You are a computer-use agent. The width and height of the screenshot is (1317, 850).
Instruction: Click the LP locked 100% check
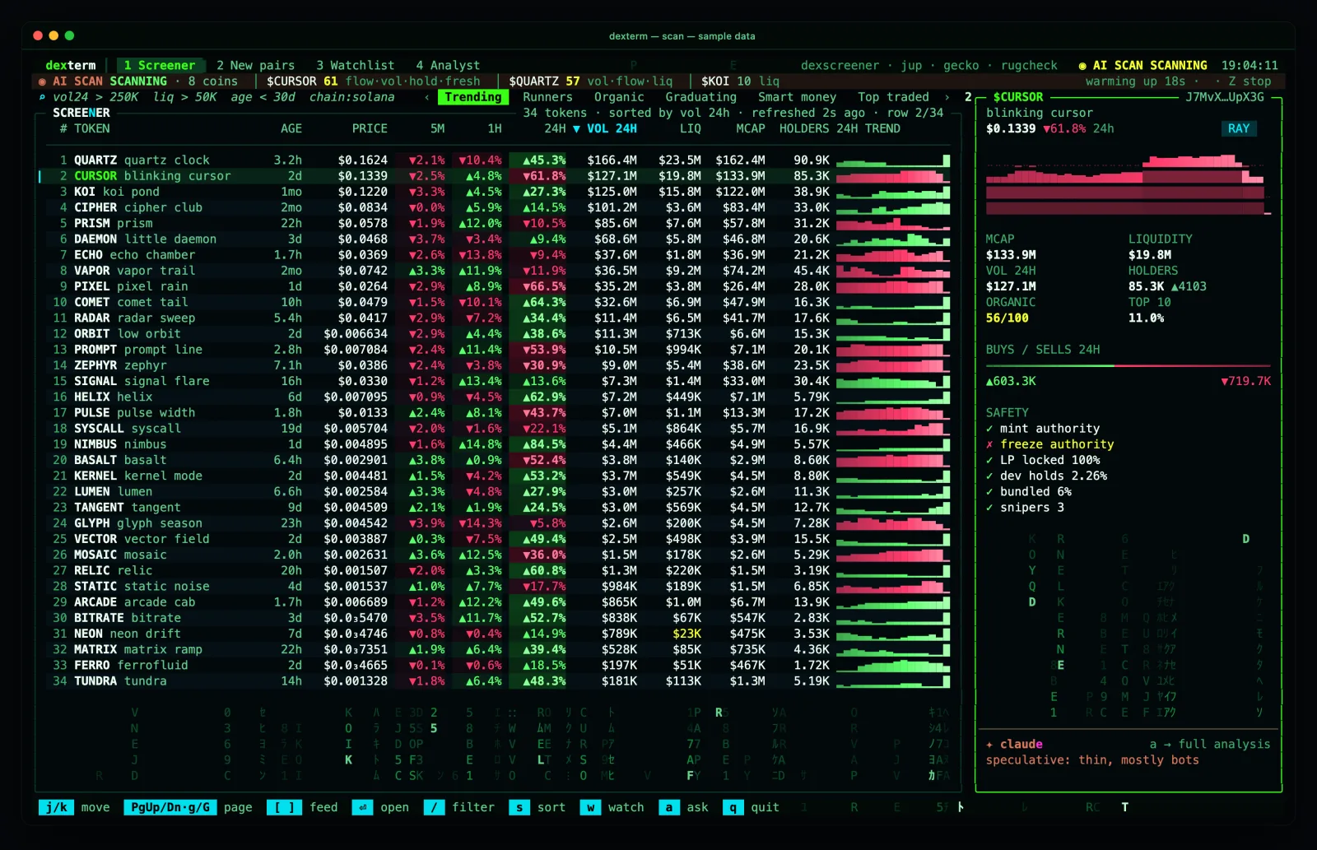click(x=1043, y=460)
